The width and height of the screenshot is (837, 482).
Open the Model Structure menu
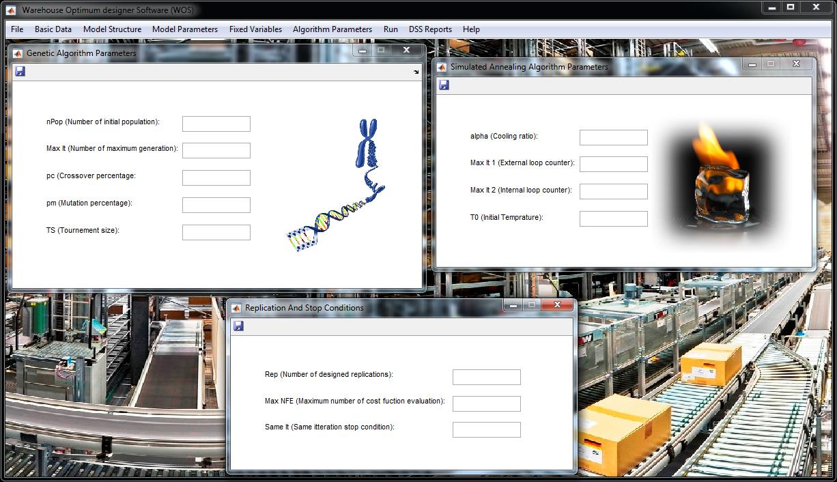click(112, 29)
